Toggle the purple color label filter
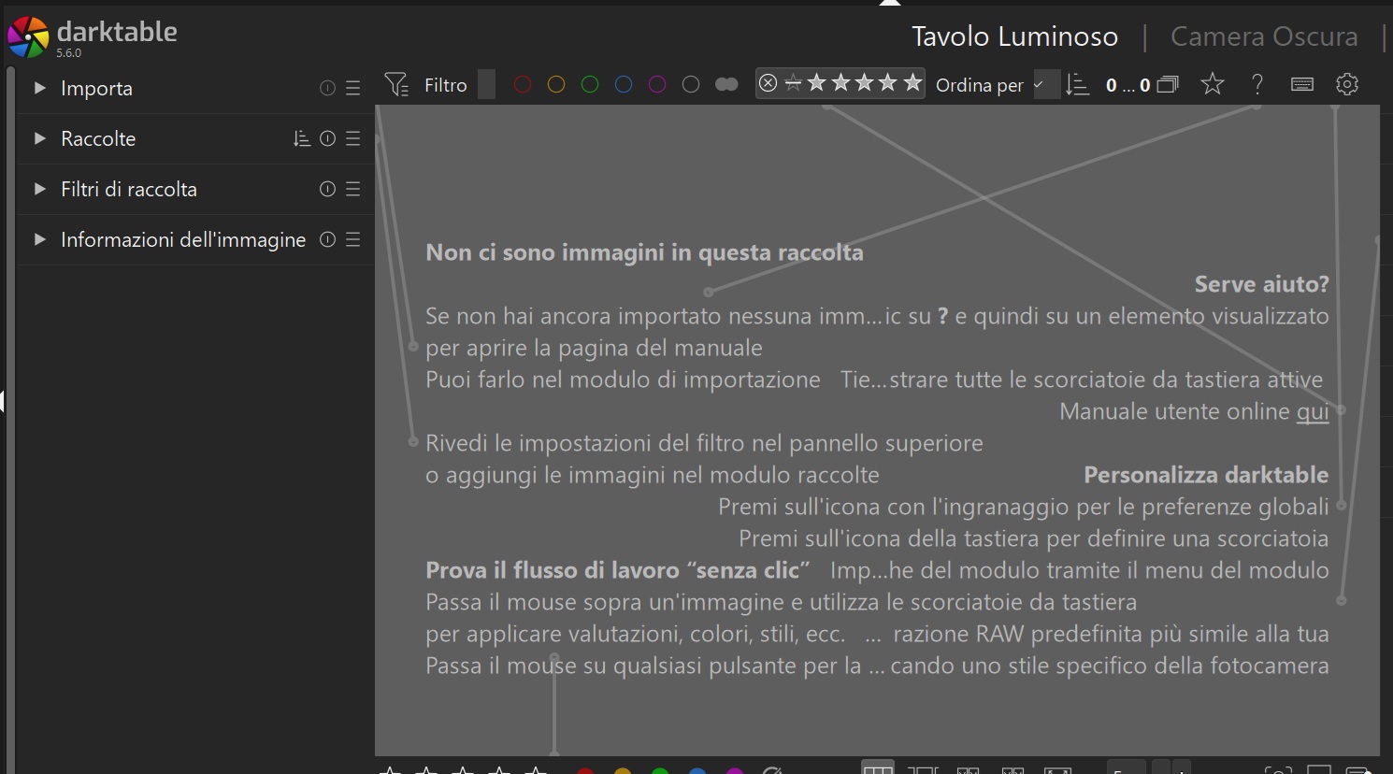Image resolution: width=1393 pixels, height=774 pixels. coord(657,85)
